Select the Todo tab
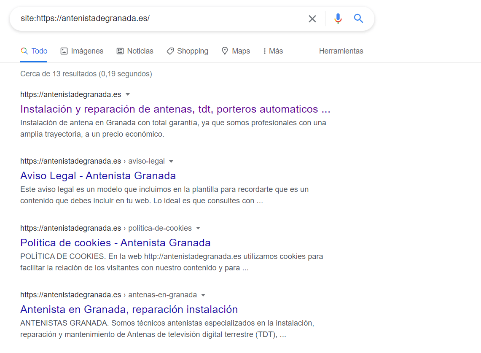 pos(34,51)
